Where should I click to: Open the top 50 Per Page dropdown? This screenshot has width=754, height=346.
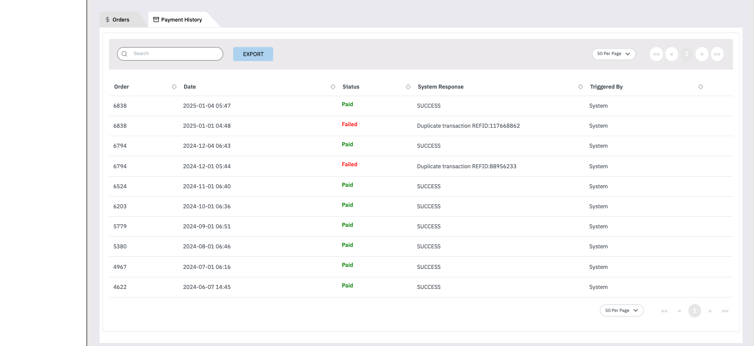point(613,54)
